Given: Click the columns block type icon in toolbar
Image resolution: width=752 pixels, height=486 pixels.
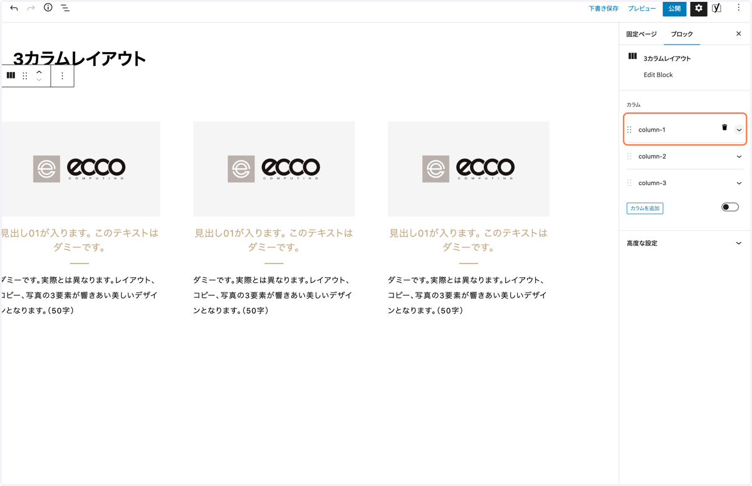Looking at the screenshot, I should [x=11, y=75].
